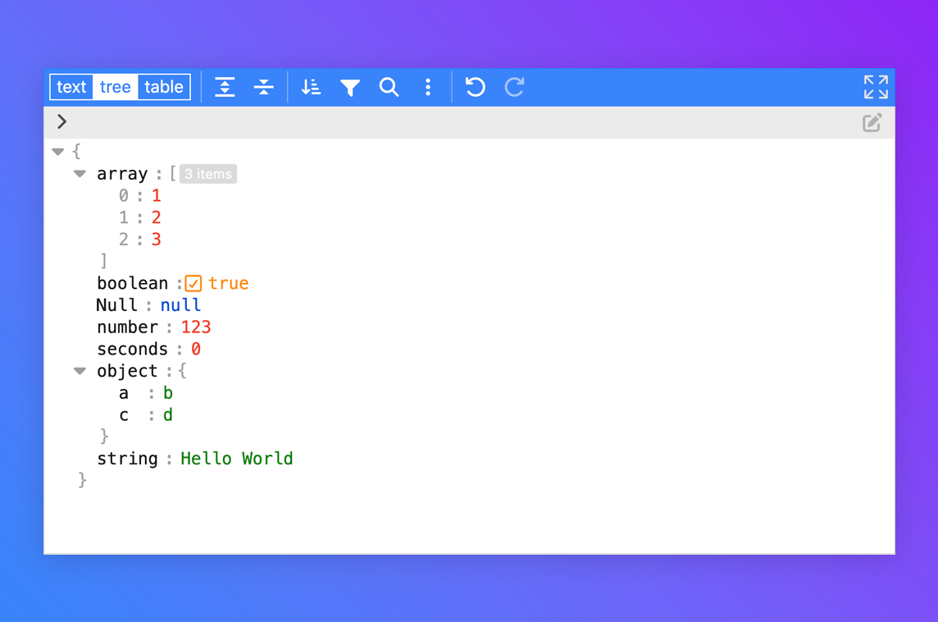Screen dimensions: 938x622
Task: Click the 3 items badge
Action: coord(208,174)
